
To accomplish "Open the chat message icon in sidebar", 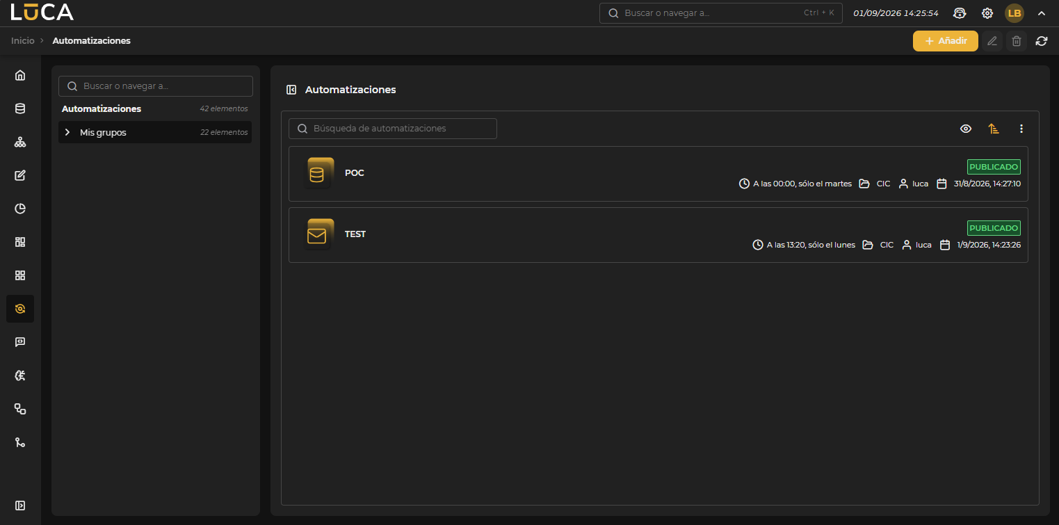I will [x=20, y=342].
